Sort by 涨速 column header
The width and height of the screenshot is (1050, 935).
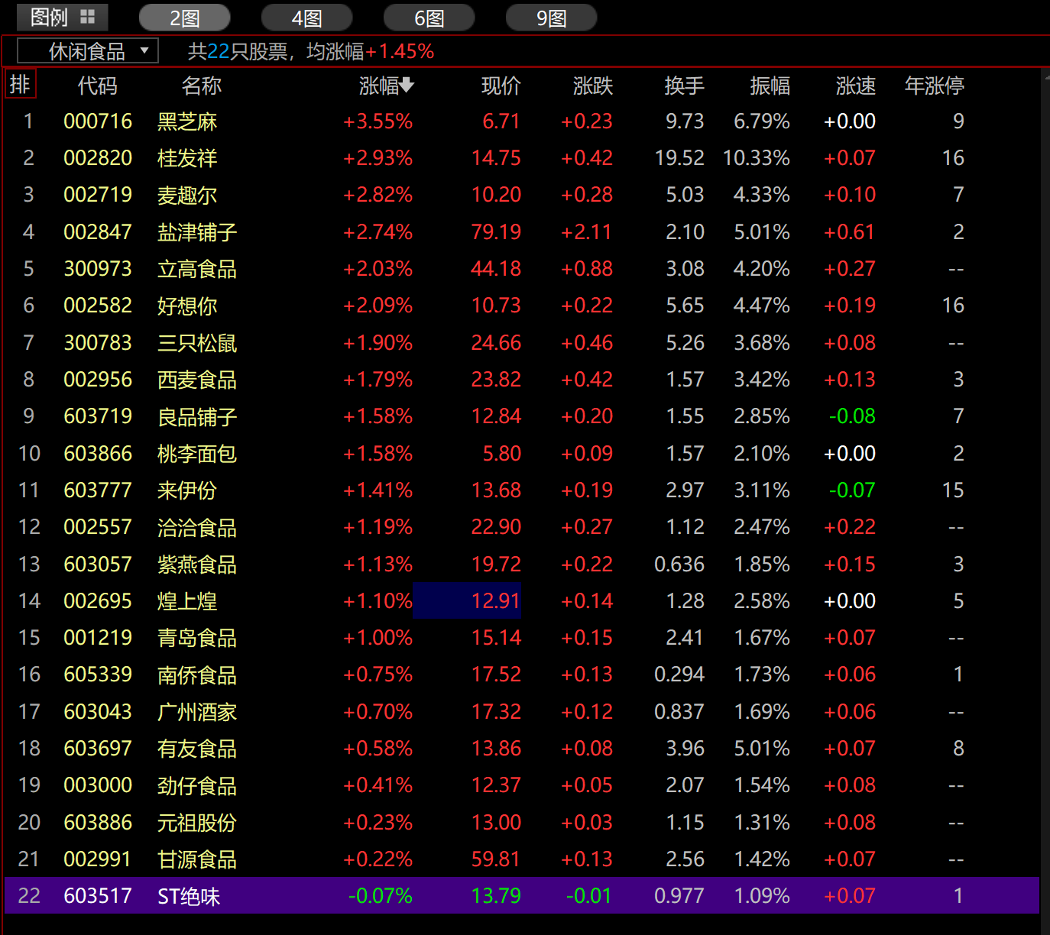(855, 86)
